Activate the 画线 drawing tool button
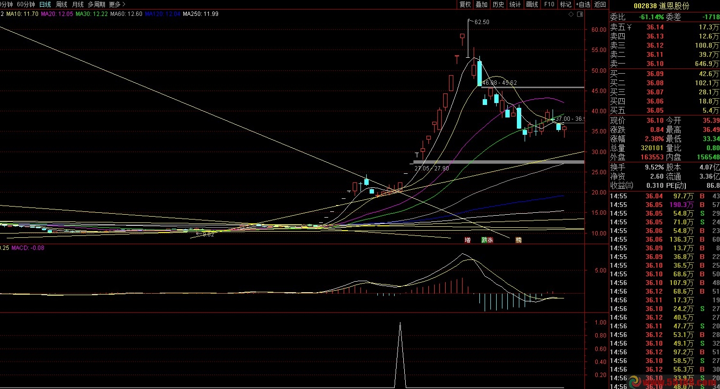The width and height of the screenshot is (720, 389). 532,4
